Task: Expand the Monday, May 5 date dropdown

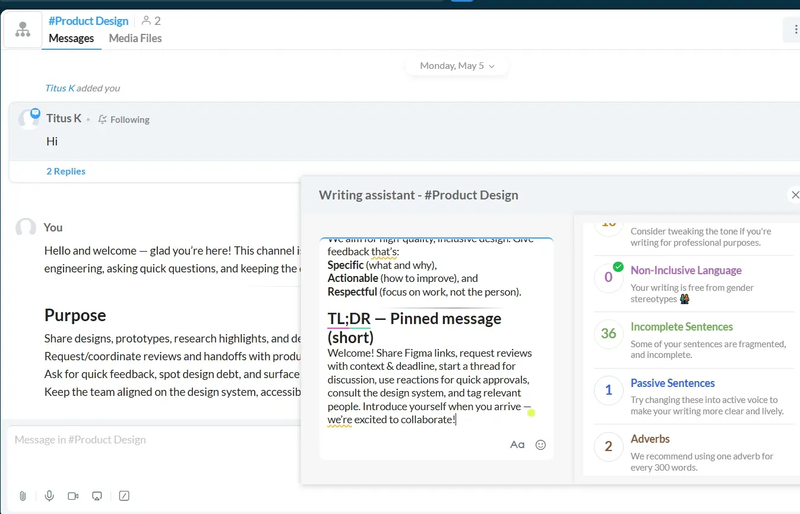Action: 457,66
